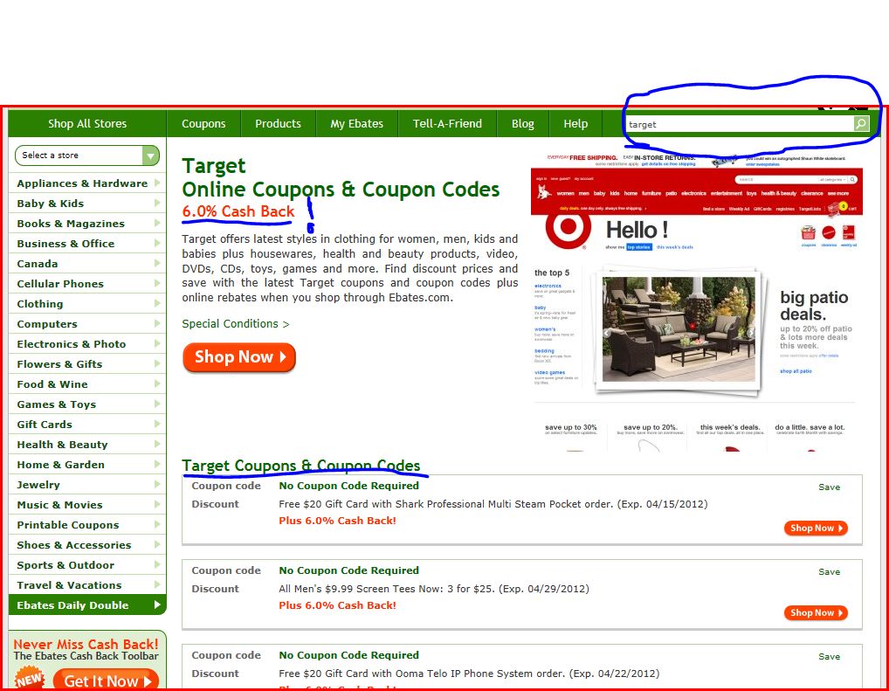Go to the Home & Garden category
This screenshot has width=889, height=691.
pyautogui.click(x=87, y=464)
